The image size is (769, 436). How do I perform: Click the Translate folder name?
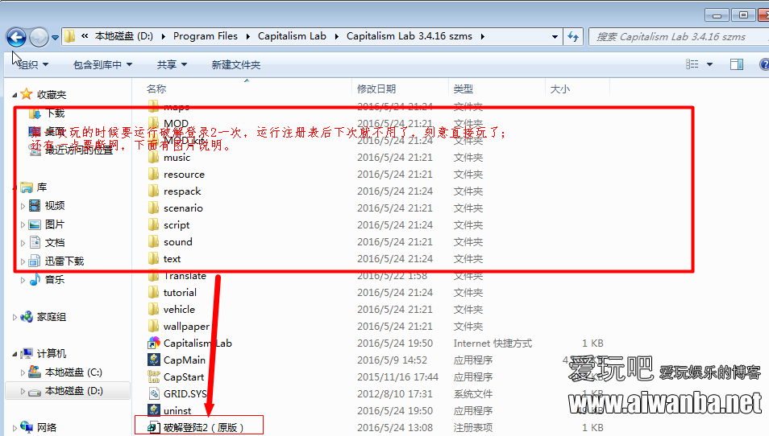click(x=185, y=276)
